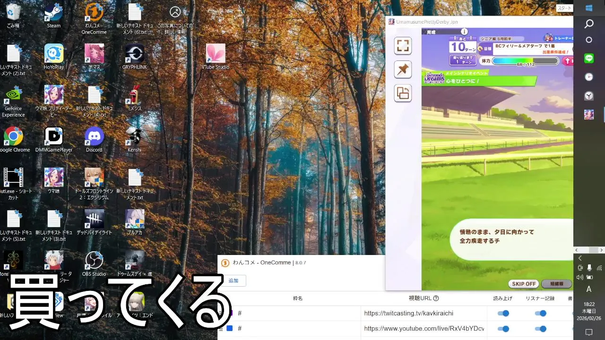Expand hidden tray icons chevron

click(580, 258)
